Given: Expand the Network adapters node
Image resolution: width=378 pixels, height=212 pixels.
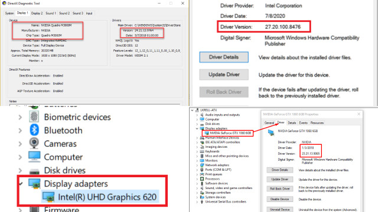Looking at the screenshot, I should tap(197, 165).
